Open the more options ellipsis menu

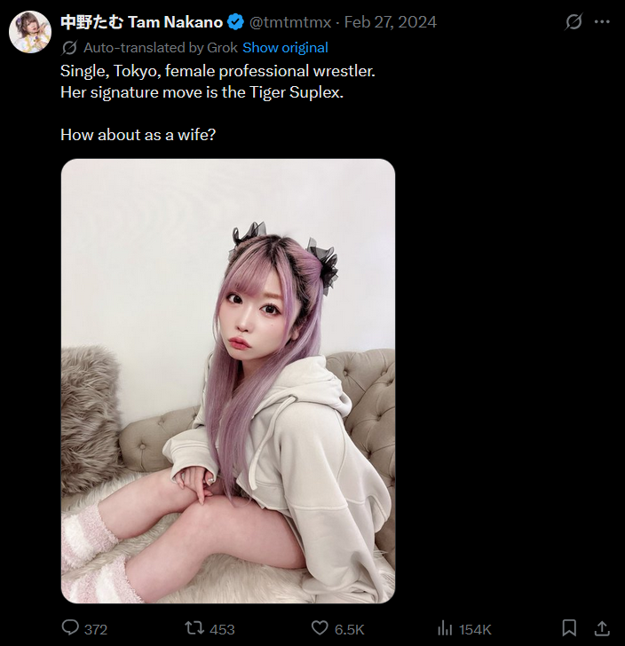[602, 21]
